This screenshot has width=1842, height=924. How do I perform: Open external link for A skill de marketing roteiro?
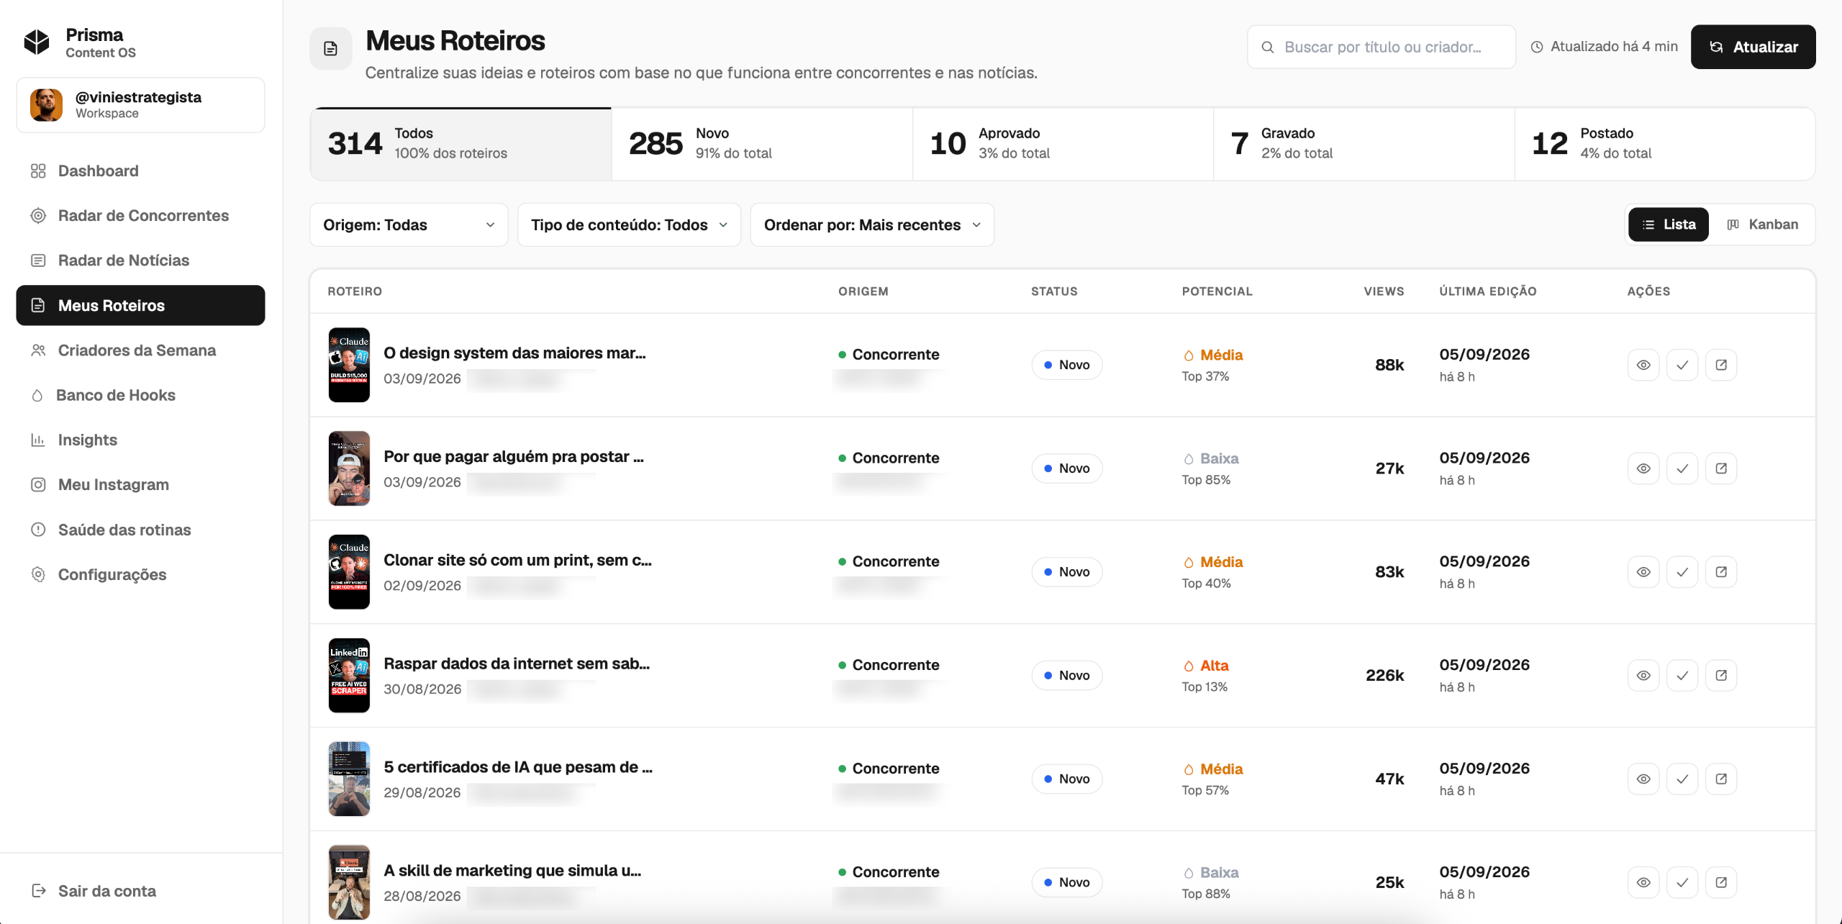pyautogui.click(x=1721, y=882)
